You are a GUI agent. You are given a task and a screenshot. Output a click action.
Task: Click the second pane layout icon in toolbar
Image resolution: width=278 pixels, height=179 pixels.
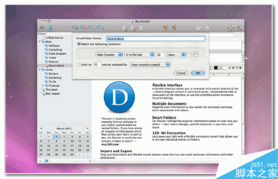[x=207, y=28]
